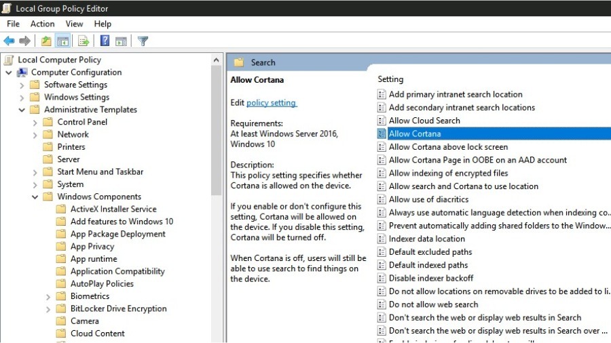The image size is (611, 343).
Task: Select the Allow Cloud Search policy
Action: point(424,121)
